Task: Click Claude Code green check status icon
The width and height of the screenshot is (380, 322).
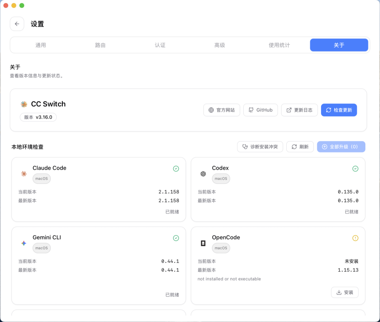Action: (176, 168)
